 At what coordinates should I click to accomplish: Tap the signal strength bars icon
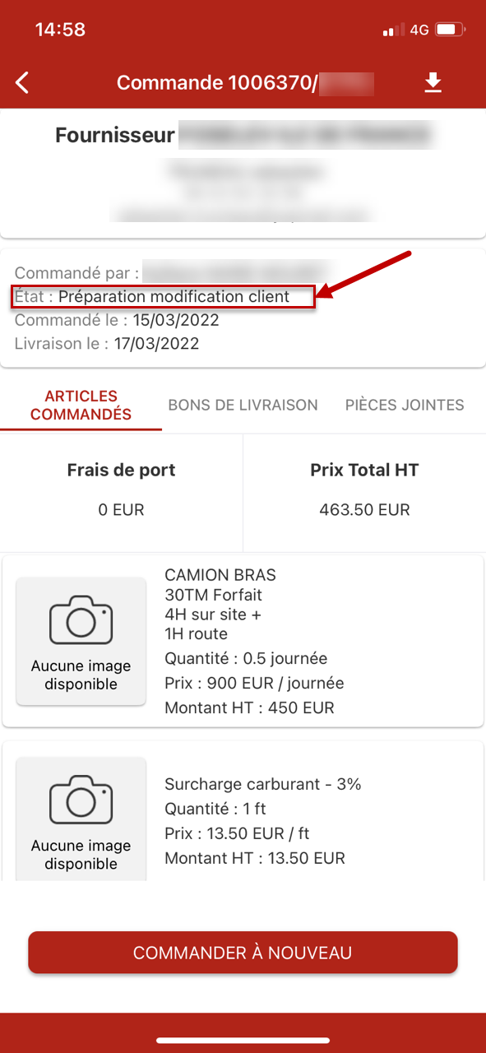pos(394,30)
